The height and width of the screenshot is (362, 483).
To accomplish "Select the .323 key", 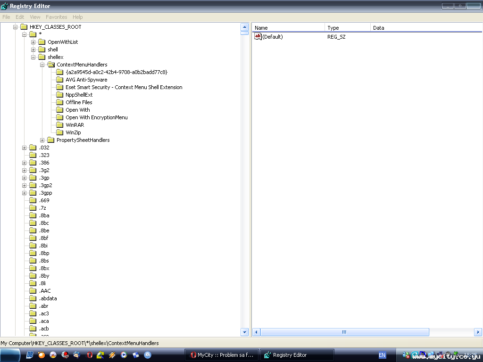I will point(44,155).
